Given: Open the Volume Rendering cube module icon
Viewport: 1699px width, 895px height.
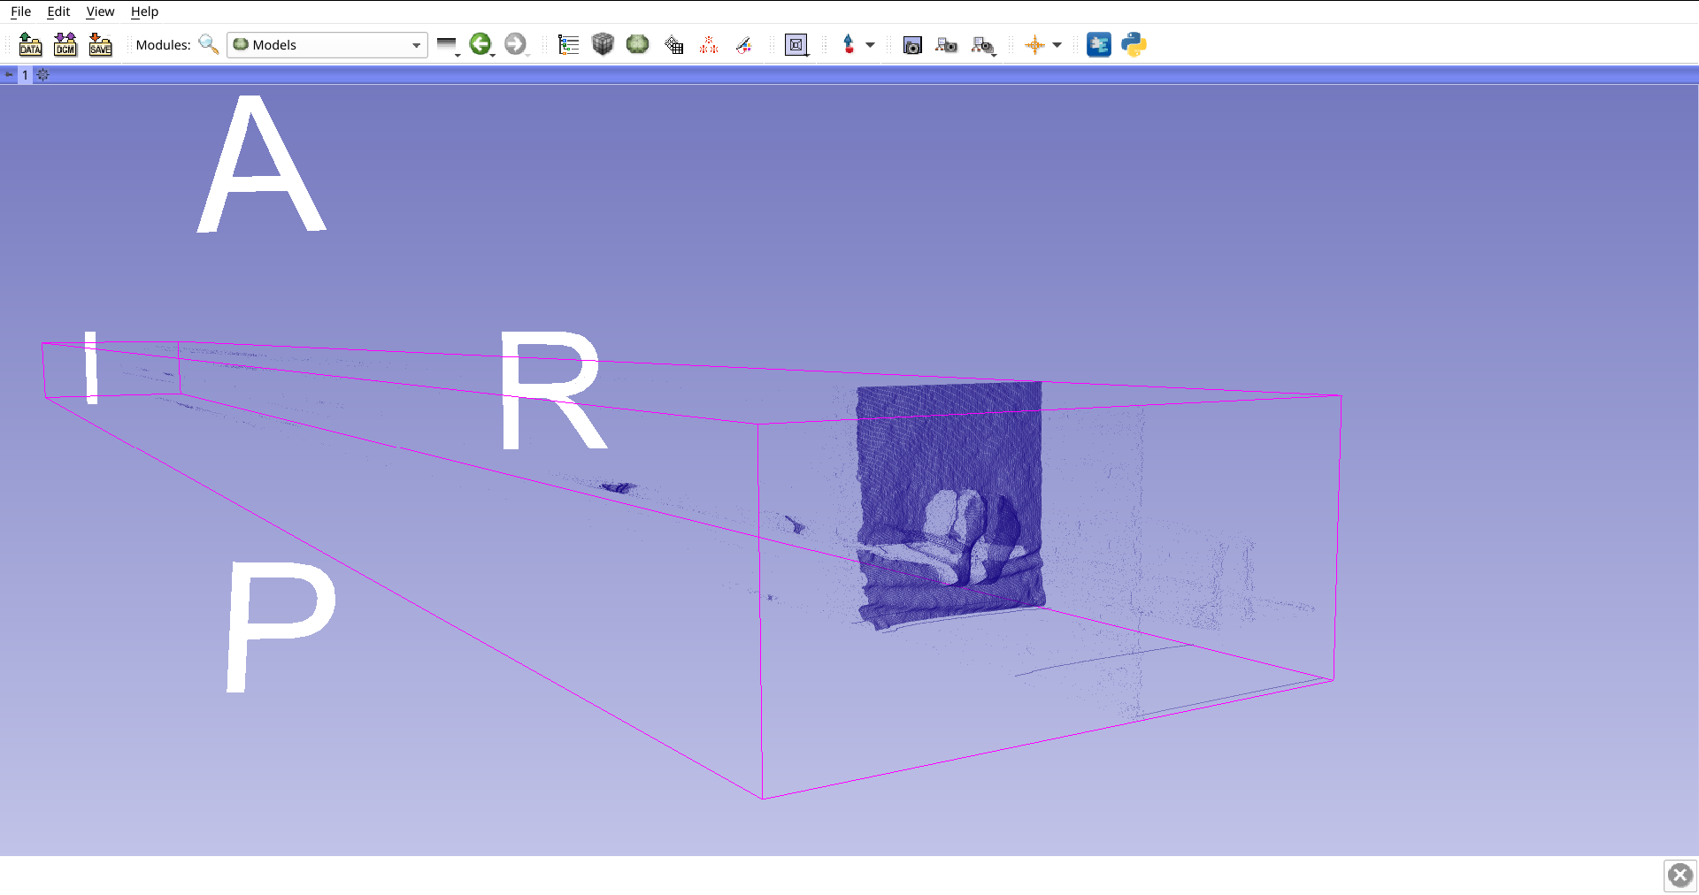Looking at the screenshot, I should [603, 44].
